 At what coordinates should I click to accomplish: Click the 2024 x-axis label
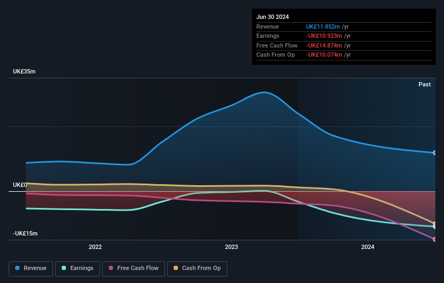[x=368, y=247]
